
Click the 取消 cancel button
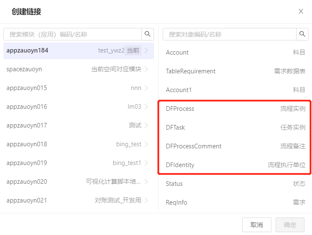257,225
